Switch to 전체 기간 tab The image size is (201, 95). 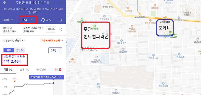pyautogui.click(x=25, y=70)
